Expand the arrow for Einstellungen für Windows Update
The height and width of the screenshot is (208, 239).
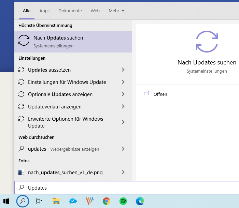pyautogui.click(x=123, y=82)
